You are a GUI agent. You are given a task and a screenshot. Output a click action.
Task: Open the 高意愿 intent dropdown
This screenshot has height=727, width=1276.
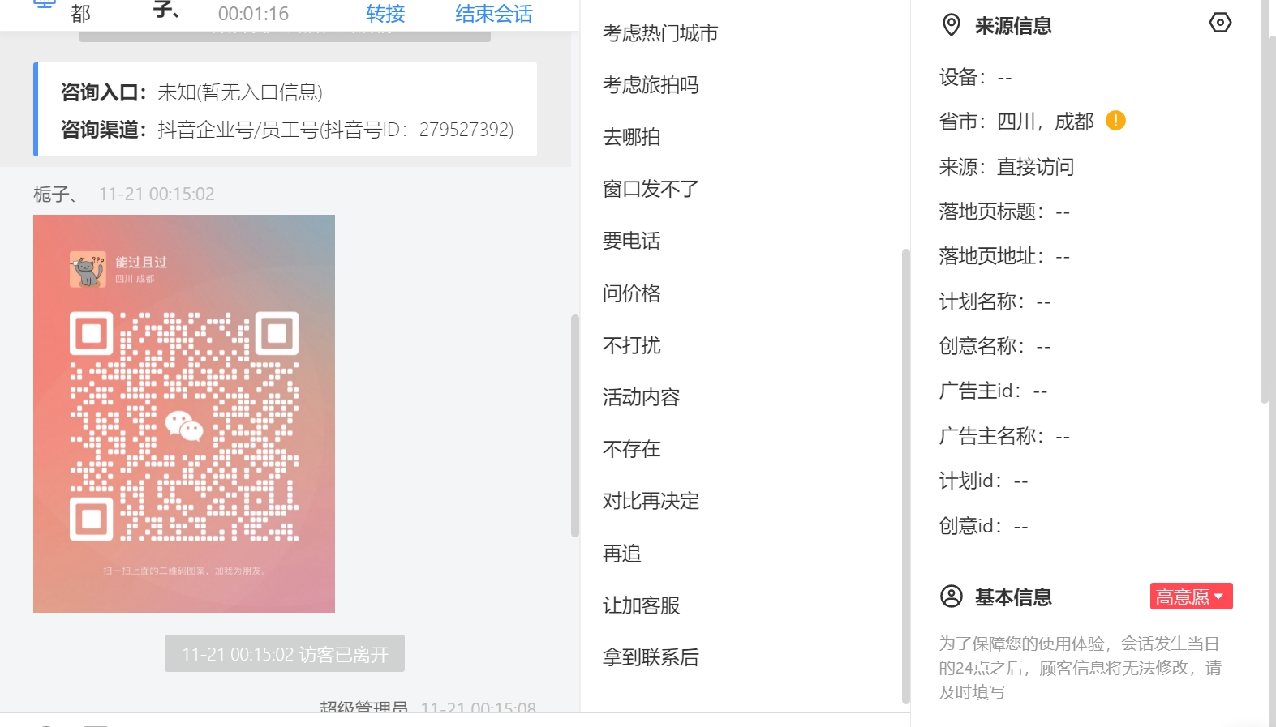click(x=1191, y=597)
